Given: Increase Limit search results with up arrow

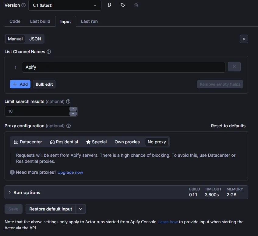Looking at the screenshot, I should (73, 109).
